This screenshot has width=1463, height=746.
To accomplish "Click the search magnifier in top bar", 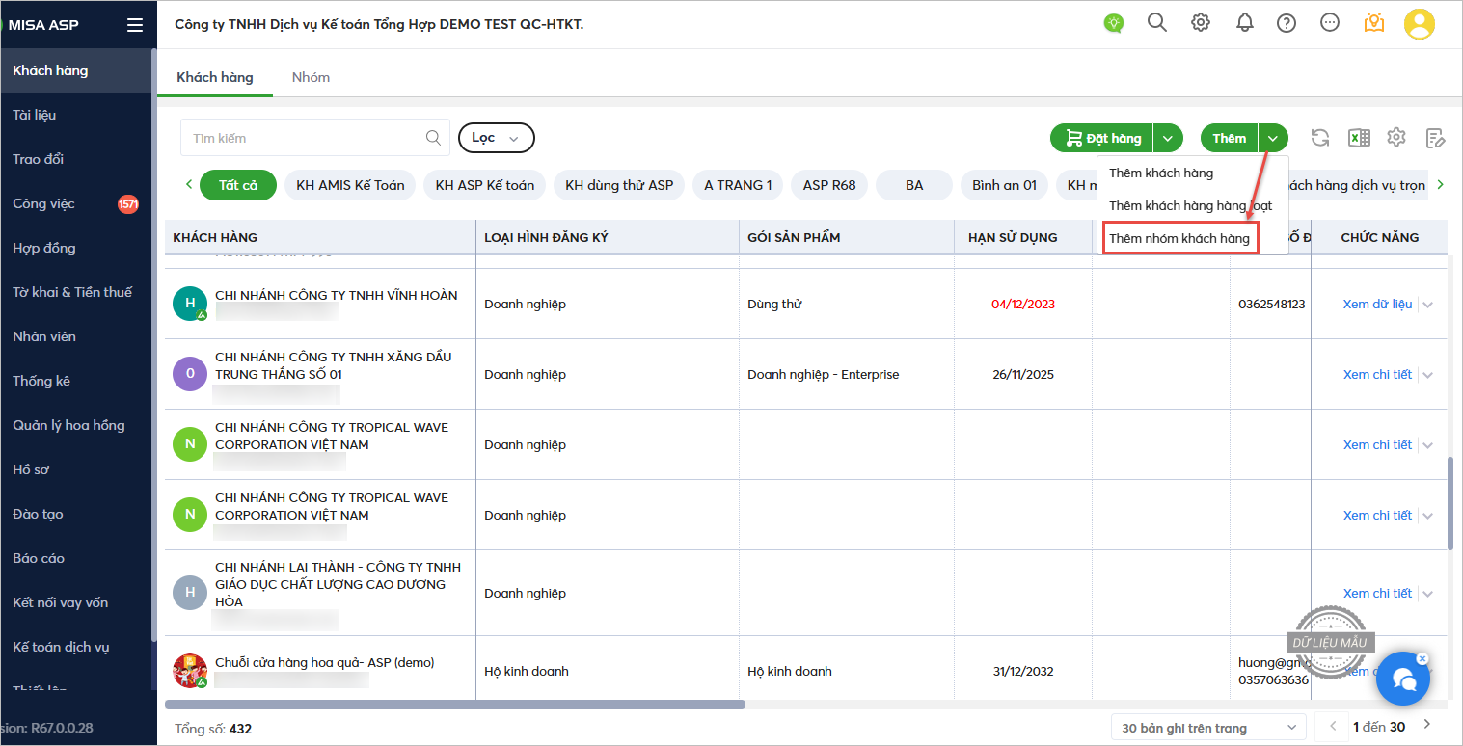I will point(1157,22).
